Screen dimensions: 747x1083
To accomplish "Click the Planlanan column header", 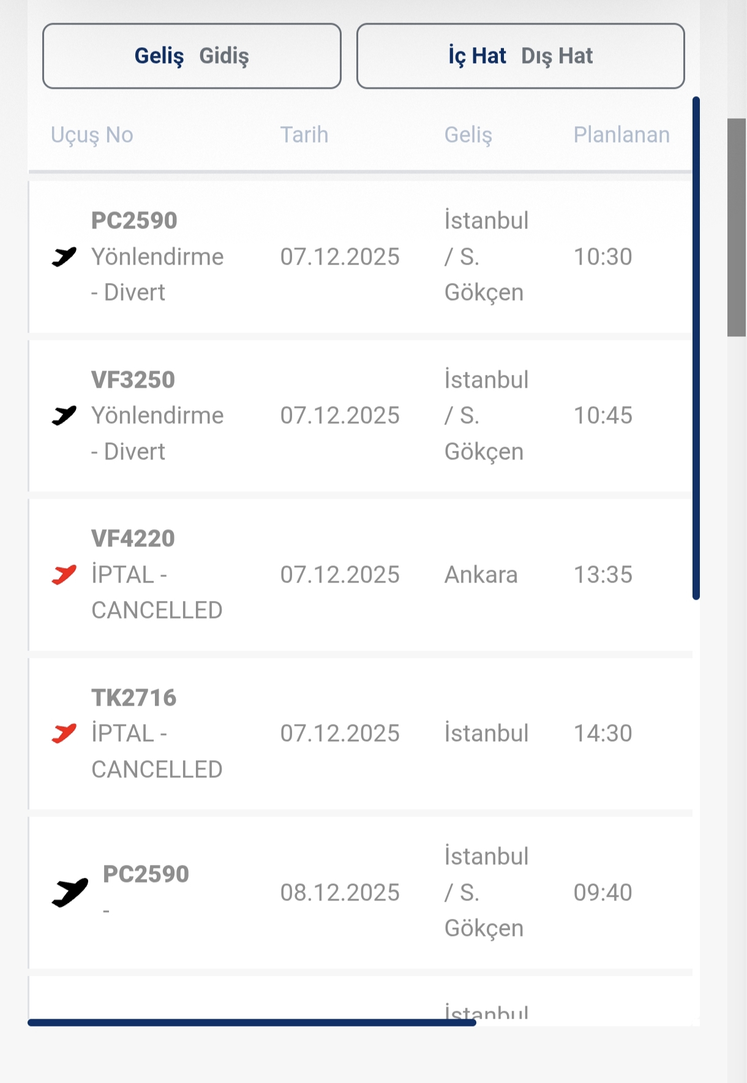I will (621, 135).
